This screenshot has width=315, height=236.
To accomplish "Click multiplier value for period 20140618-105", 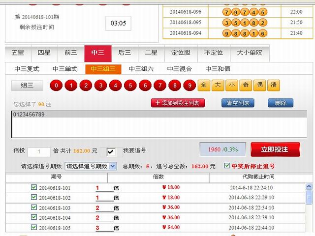I will point(97,228).
